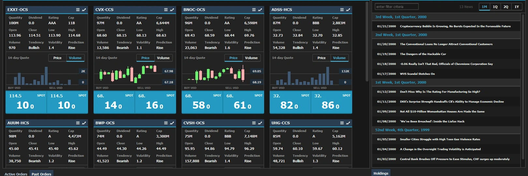Image resolution: width=528 pixels, height=176 pixels.
Task: Open the hamburger menu on EXXT-OCS card
Action: click(x=78, y=10)
